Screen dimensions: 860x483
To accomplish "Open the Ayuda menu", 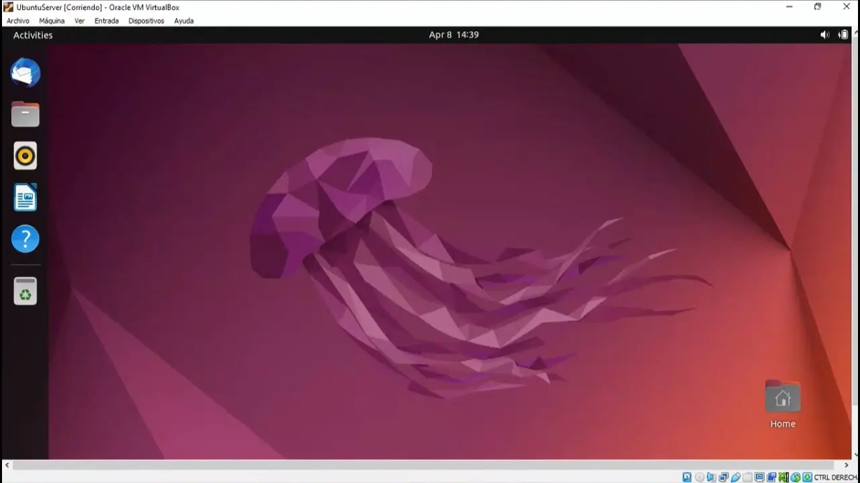I will [184, 21].
